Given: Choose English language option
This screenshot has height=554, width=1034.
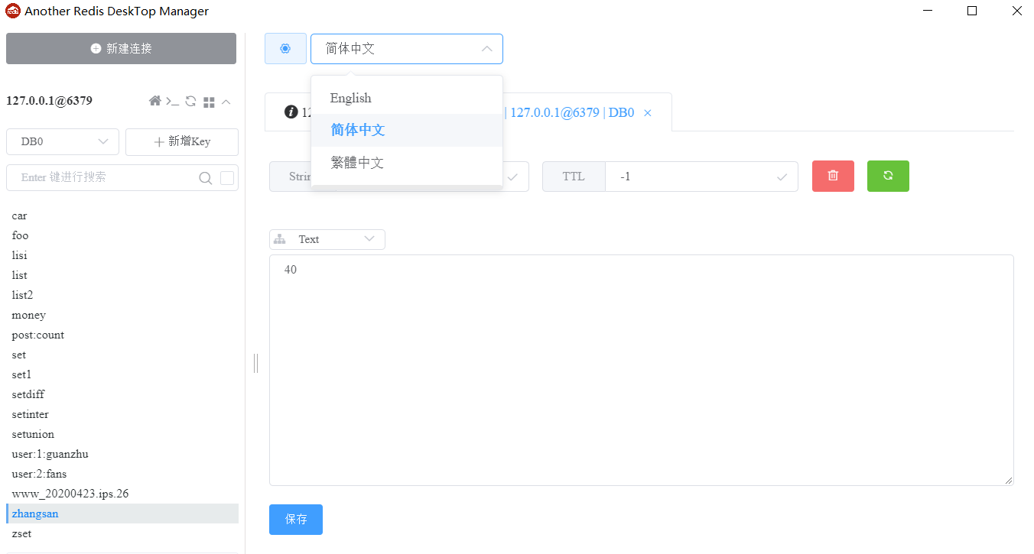Looking at the screenshot, I should click(407, 98).
